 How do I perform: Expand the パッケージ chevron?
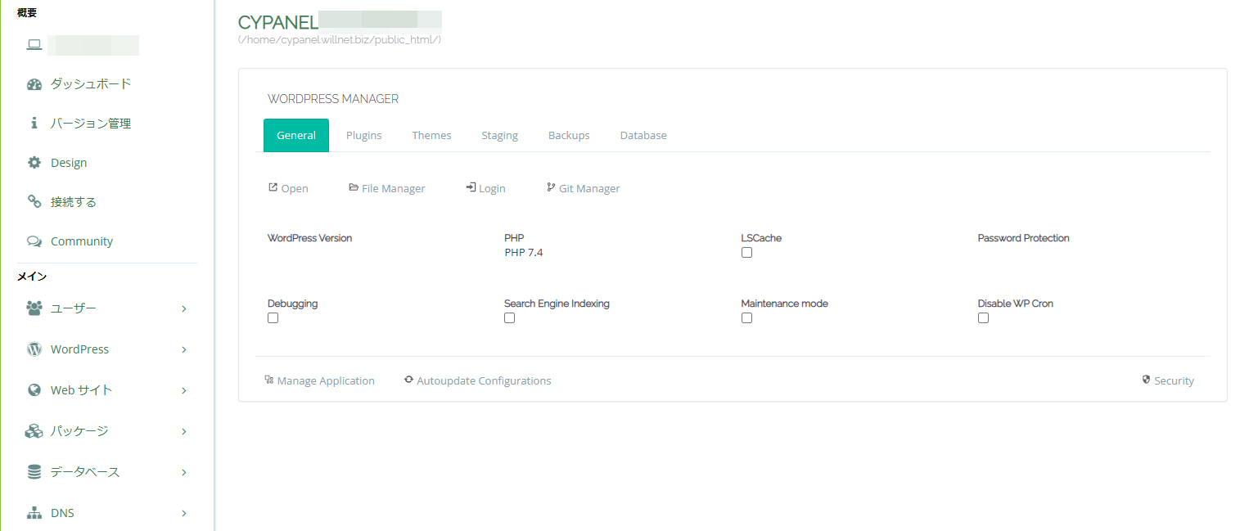click(184, 431)
